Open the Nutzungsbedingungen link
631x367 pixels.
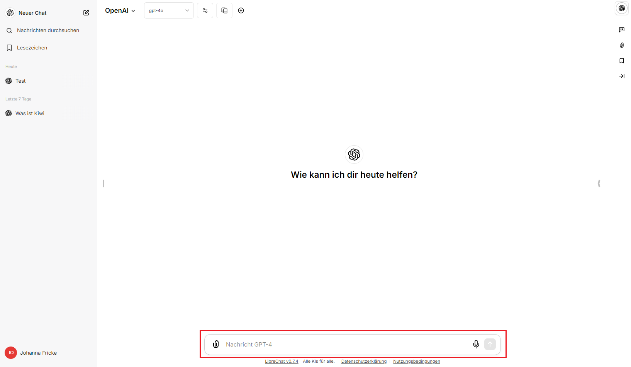click(x=417, y=361)
